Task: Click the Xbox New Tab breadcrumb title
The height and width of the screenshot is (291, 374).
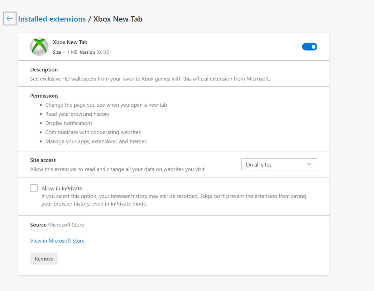Action: click(118, 19)
